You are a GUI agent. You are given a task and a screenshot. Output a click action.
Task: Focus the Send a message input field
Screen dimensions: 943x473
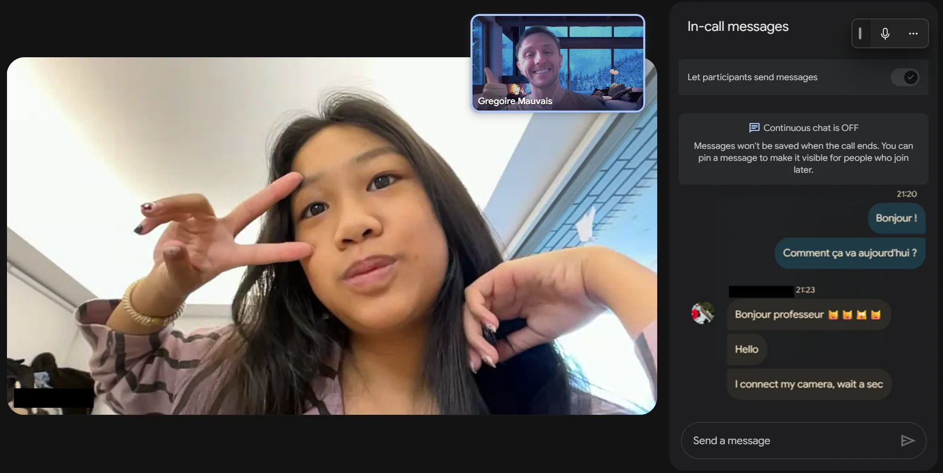tap(792, 441)
